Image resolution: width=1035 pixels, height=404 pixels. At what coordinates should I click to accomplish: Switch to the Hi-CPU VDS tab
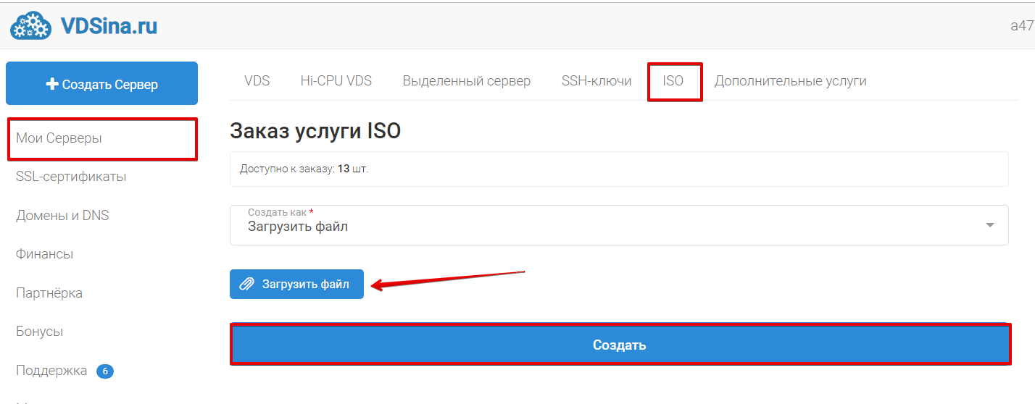tap(336, 81)
